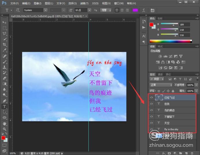The width and height of the screenshot is (200, 155).
Task: Open the warp text option
Action: click(x=144, y=10)
